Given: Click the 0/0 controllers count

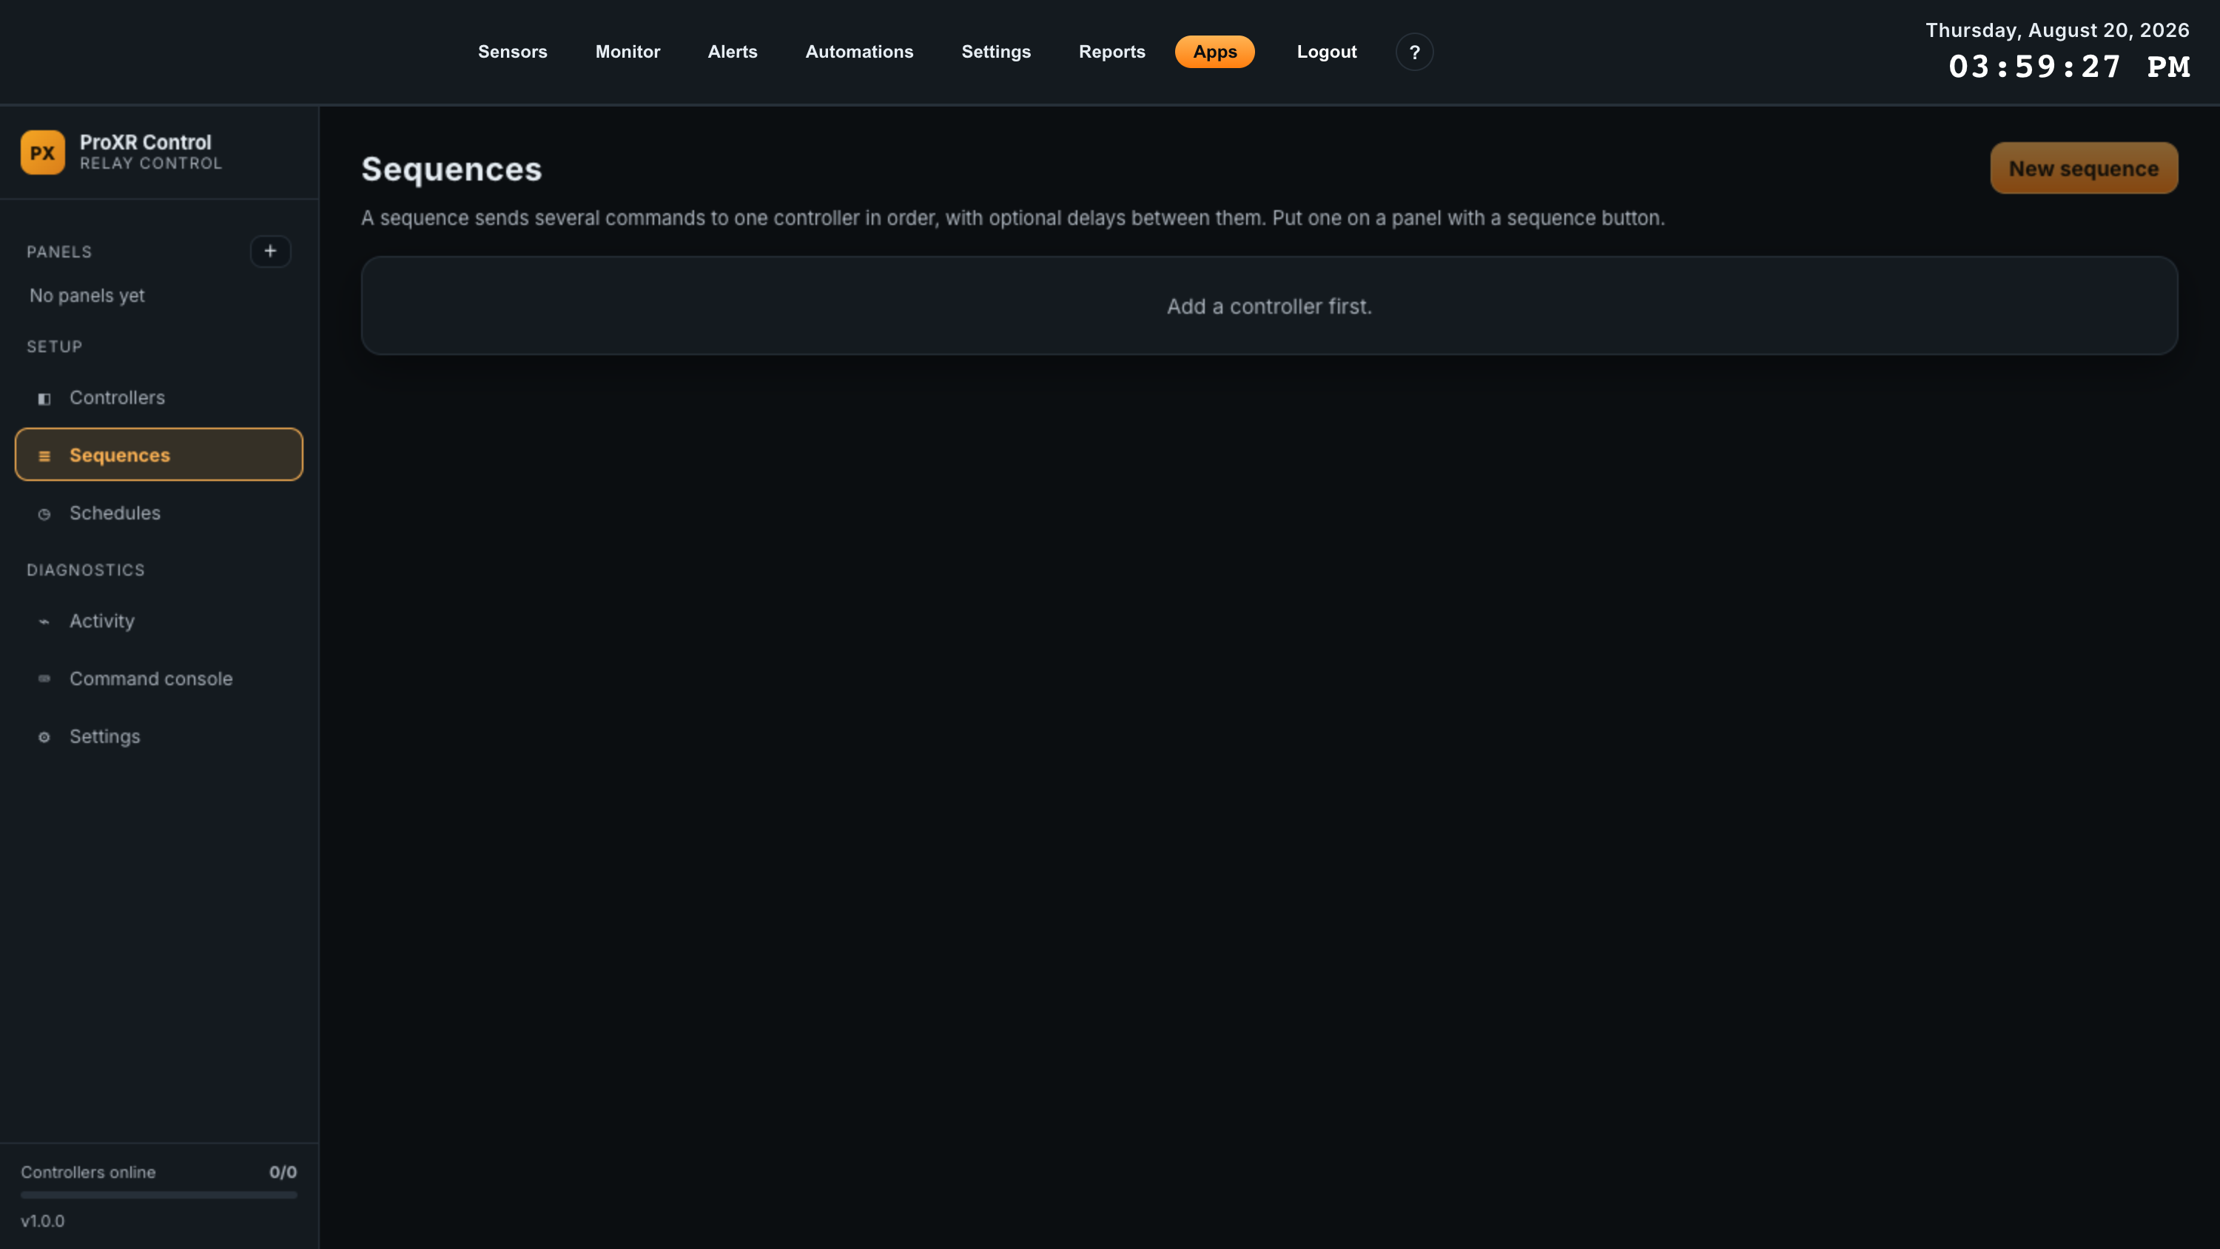Looking at the screenshot, I should 283,1172.
